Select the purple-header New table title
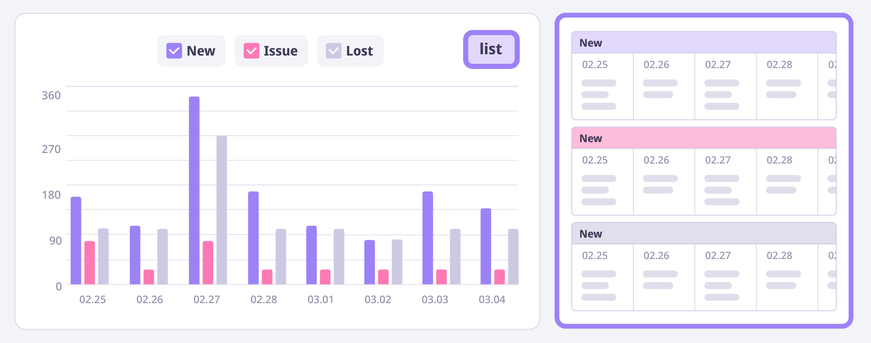 click(591, 43)
